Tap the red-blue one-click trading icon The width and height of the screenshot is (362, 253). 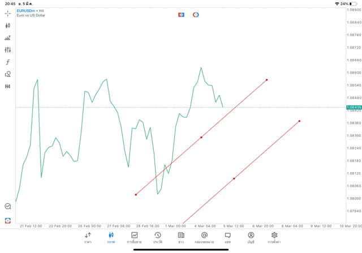pos(181,15)
